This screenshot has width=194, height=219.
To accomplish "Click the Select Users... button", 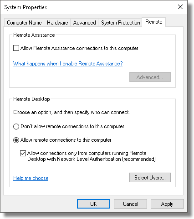I will tap(150, 177).
